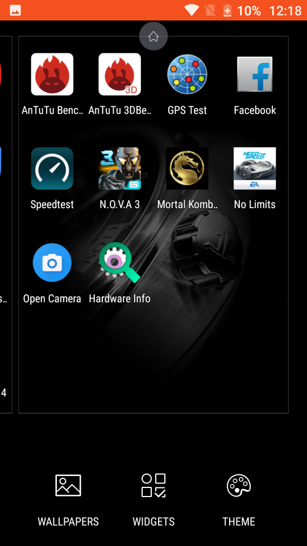Open the AnTuTu Benchmark app icon
This screenshot has height=546, width=307.
[52, 74]
